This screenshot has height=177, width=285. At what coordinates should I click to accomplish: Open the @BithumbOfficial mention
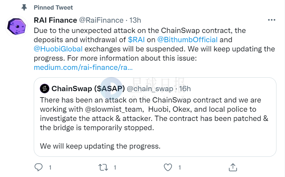(187, 40)
